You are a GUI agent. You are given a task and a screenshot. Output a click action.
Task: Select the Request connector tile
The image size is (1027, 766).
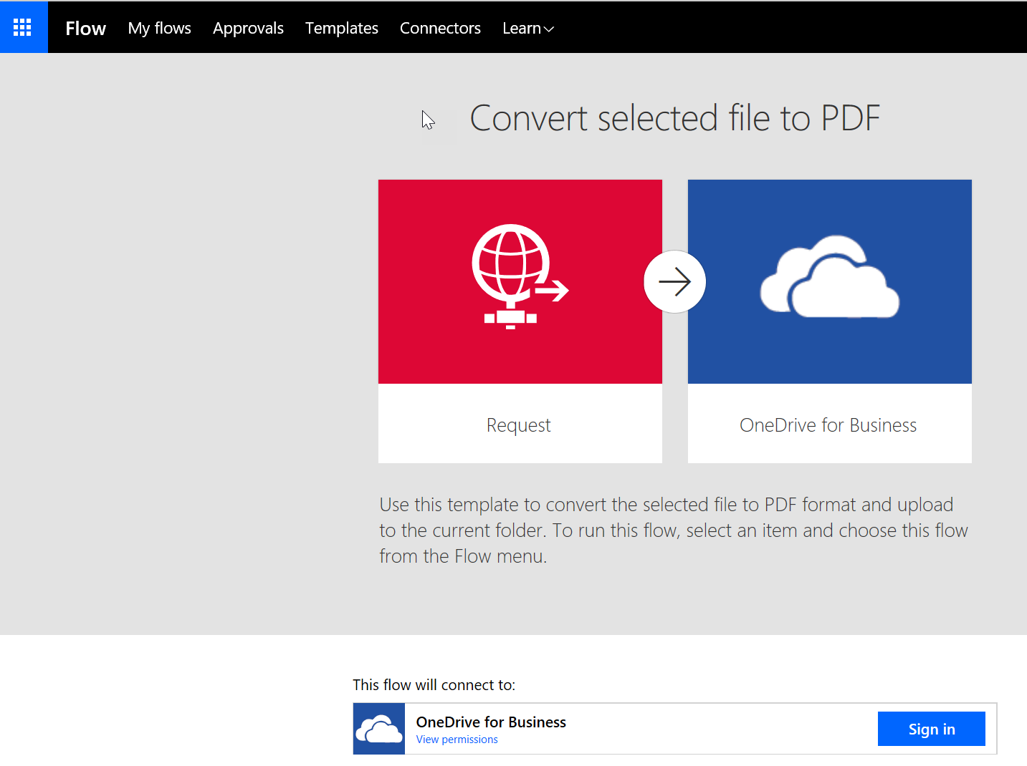tap(520, 320)
